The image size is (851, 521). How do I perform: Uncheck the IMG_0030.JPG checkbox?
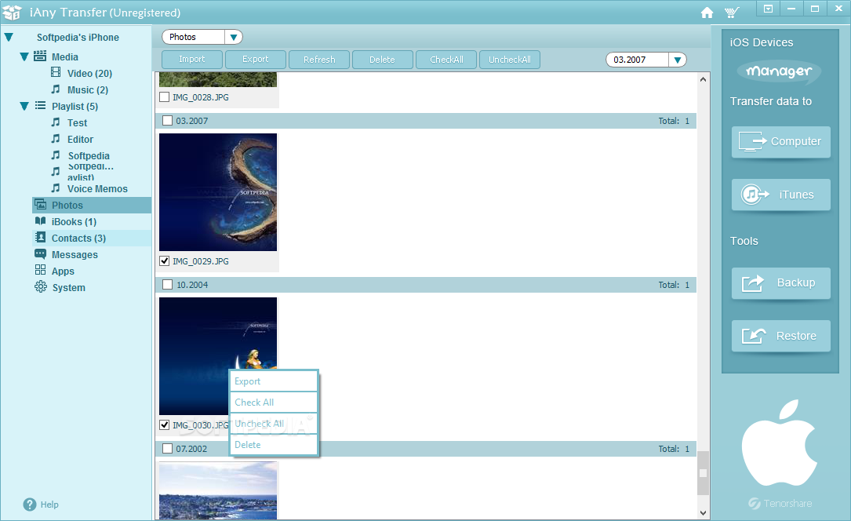click(165, 425)
